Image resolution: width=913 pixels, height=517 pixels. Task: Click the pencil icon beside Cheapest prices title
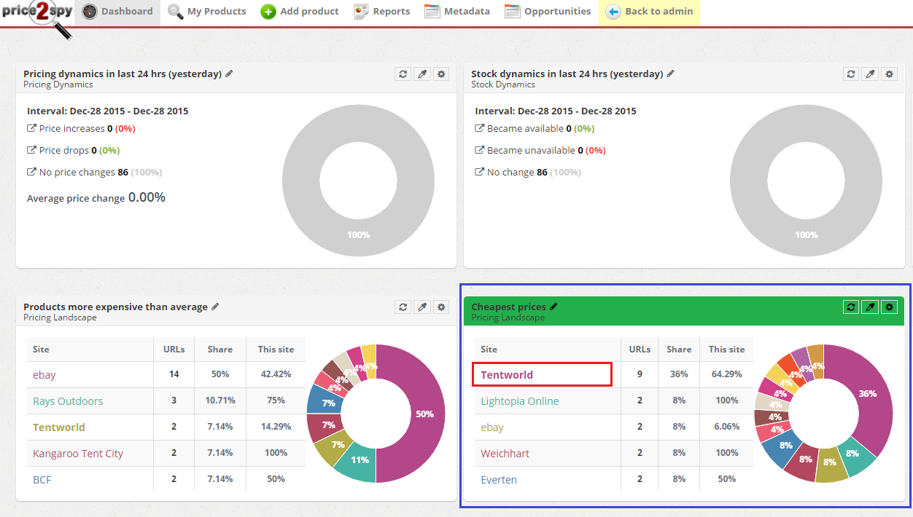[553, 307]
